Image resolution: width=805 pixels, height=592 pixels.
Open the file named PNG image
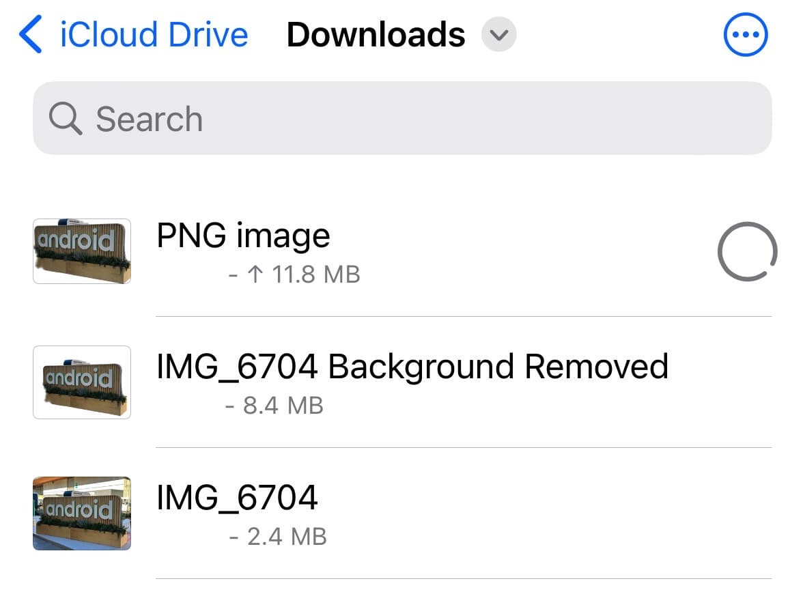pos(244,236)
